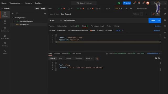Click the cloud sync status icon

(119, 3)
